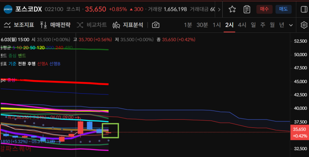Toggle Ichimoku 전환 line legend
Screen dimensions: 309x157
click(22, 64)
